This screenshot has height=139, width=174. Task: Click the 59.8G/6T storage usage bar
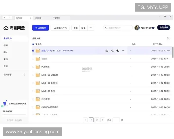(14, 115)
